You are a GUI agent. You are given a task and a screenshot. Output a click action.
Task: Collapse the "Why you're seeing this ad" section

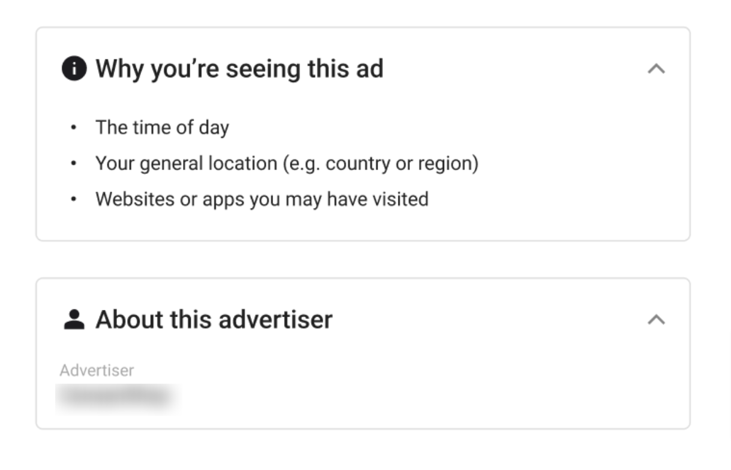click(657, 69)
